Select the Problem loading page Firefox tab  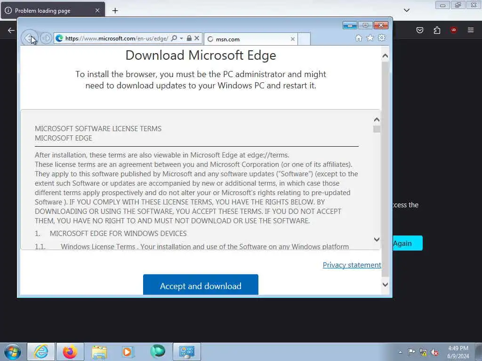point(53,10)
